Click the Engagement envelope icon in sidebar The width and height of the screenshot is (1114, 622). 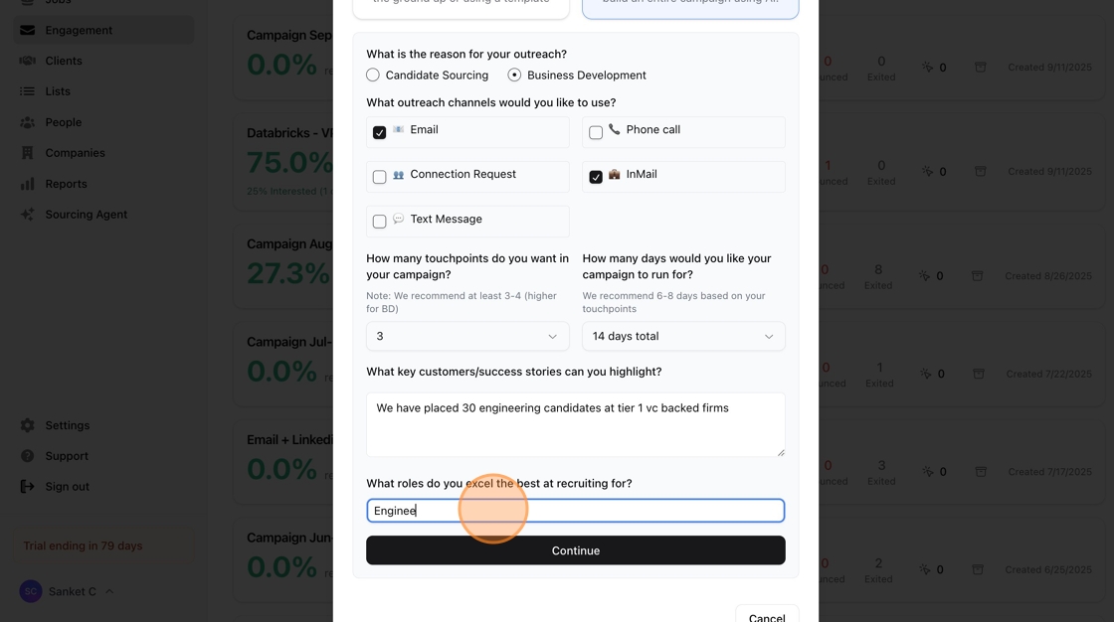[27, 30]
